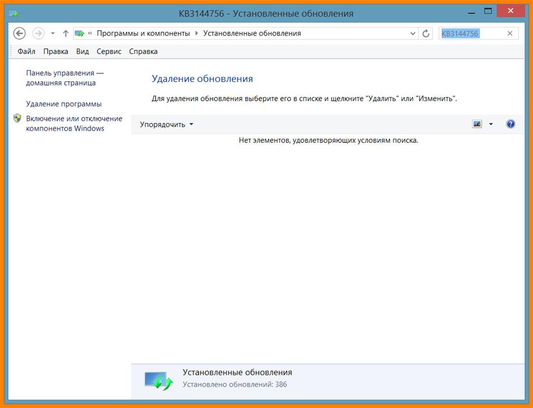This screenshot has height=408, width=533.
Task: Expand the address bar history chevron
Action: 413,33
